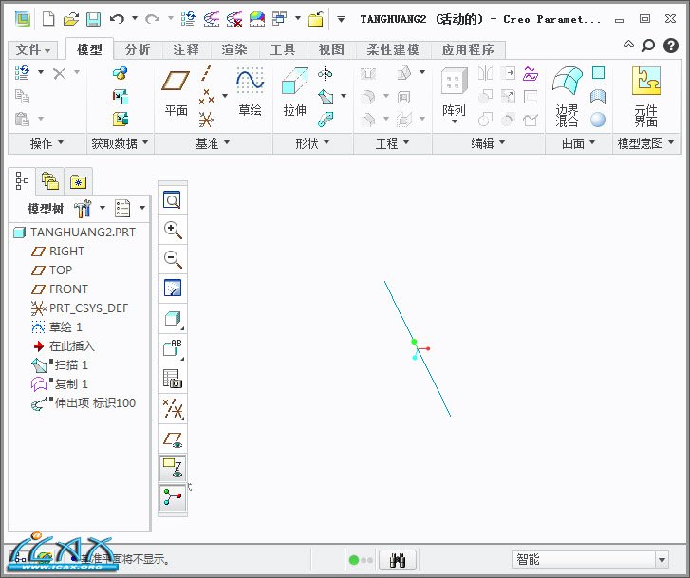Toggle datum axis display in graphics toolbar

[x=173, y=409]
